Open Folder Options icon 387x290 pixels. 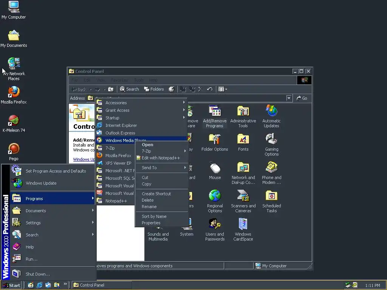tap(215, 142)
